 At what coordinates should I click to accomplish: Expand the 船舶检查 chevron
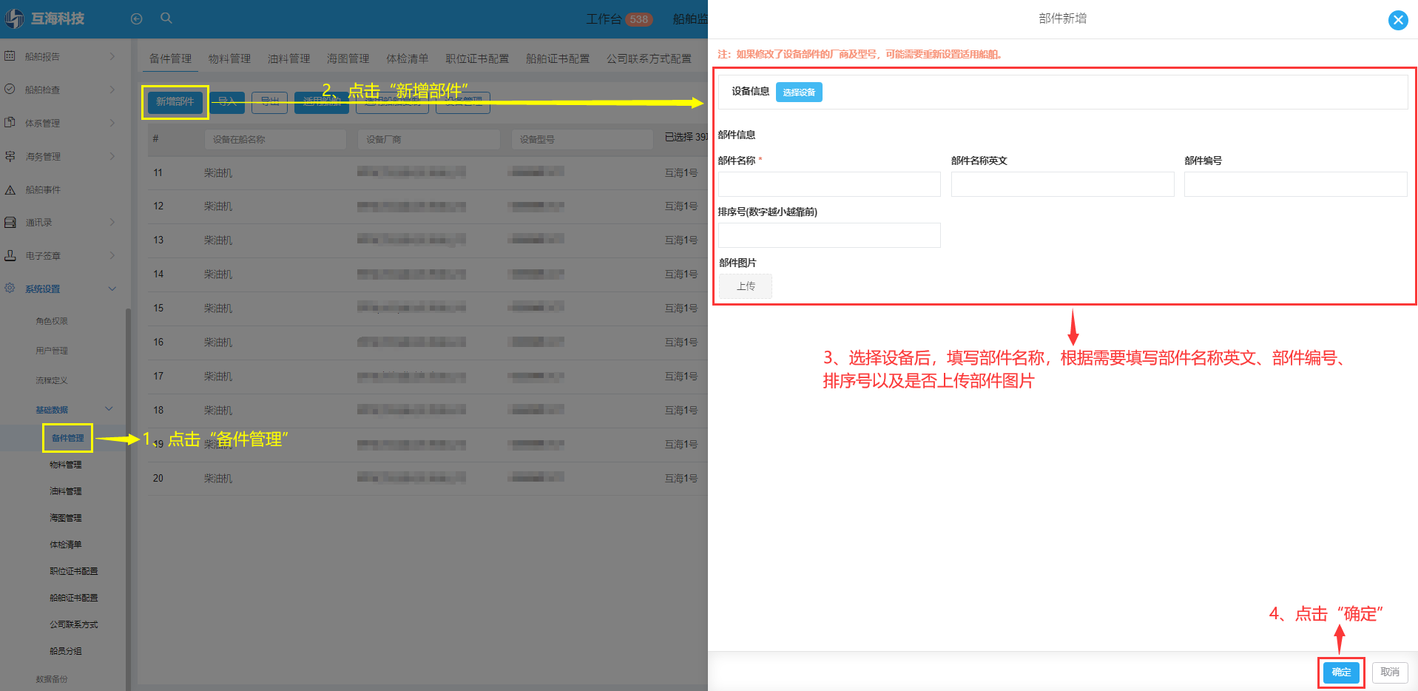pos(112,90)
